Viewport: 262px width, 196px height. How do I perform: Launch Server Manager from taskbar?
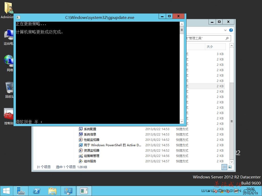click(x=21, y=191)
